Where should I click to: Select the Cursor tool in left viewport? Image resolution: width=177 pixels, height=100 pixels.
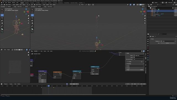coord(2,12)
